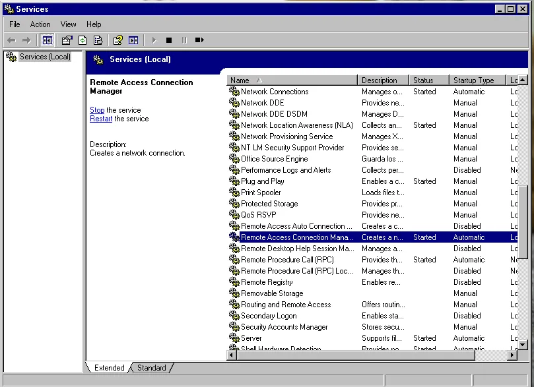Toggle the Show/Hide Console Tree icon

(47, 40)
